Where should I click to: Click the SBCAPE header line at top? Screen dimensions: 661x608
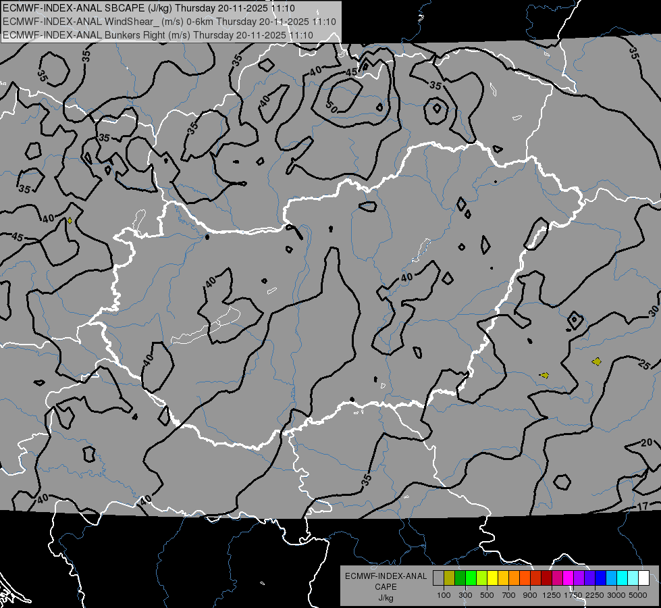pos(149,7)
